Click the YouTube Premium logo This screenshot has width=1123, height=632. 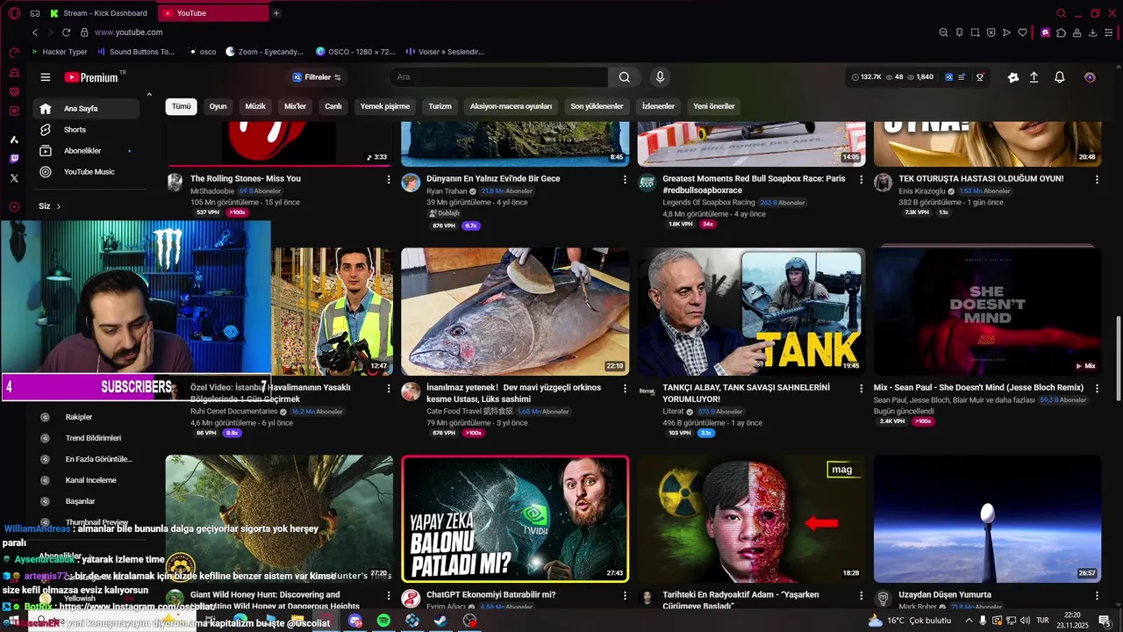click(91, 77)
